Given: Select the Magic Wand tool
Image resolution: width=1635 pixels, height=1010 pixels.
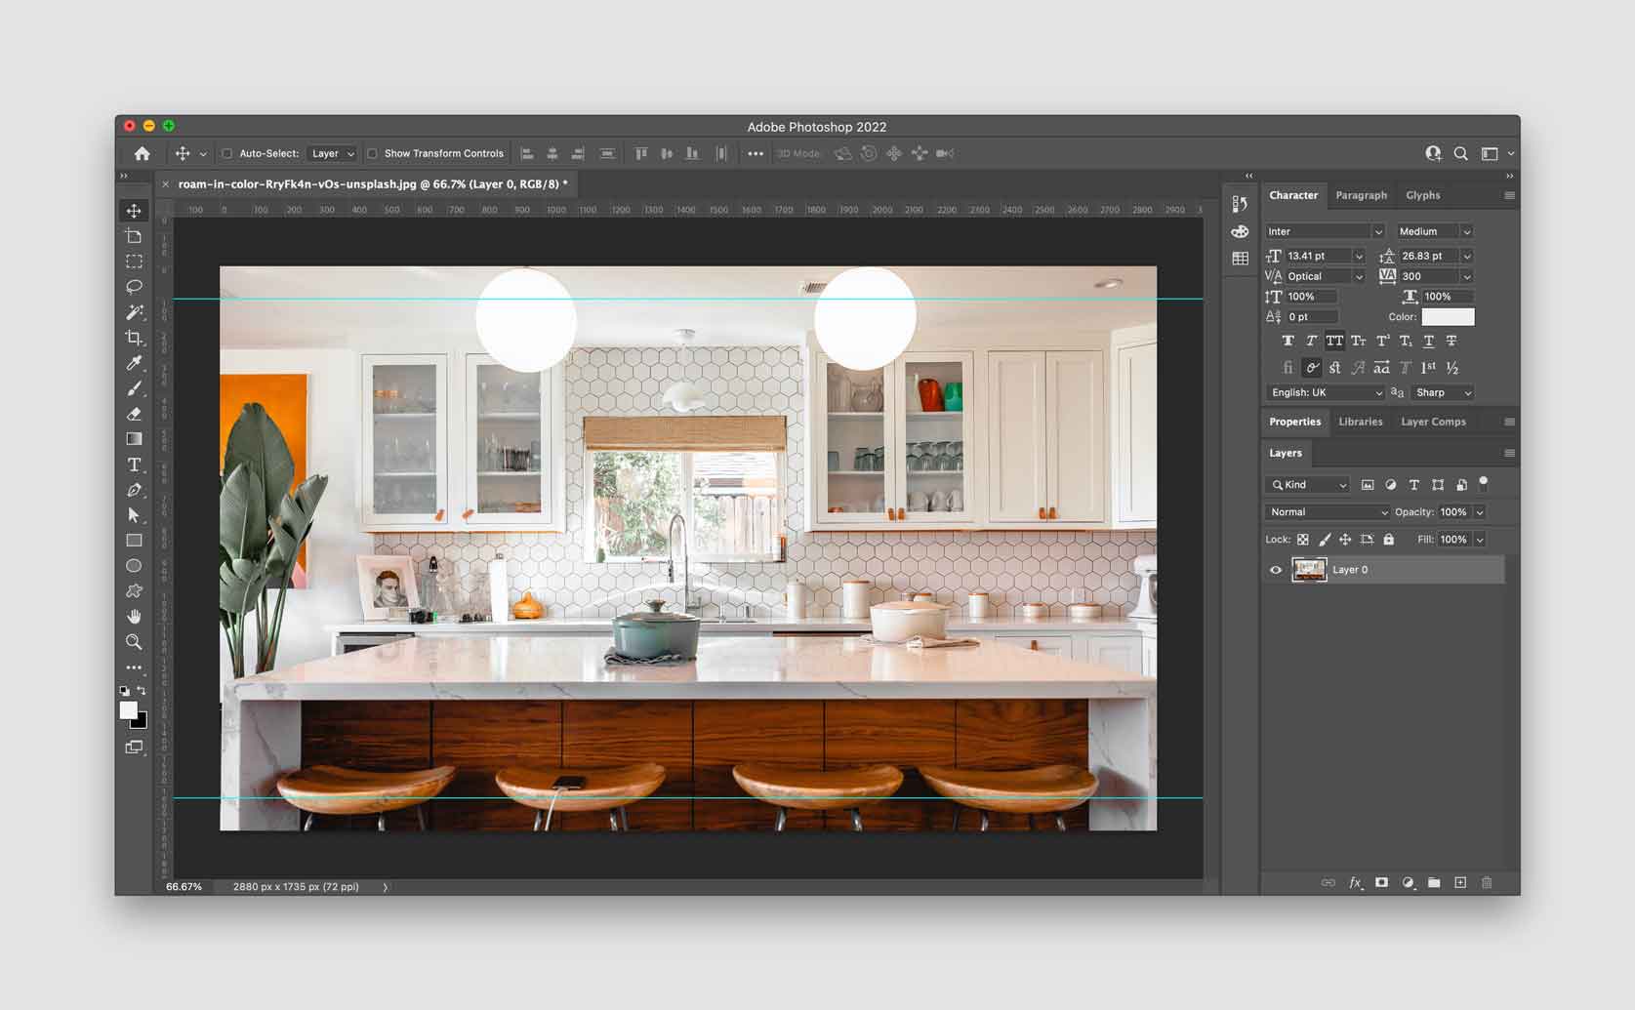Looking at the screenshot, I should (134, 312).
